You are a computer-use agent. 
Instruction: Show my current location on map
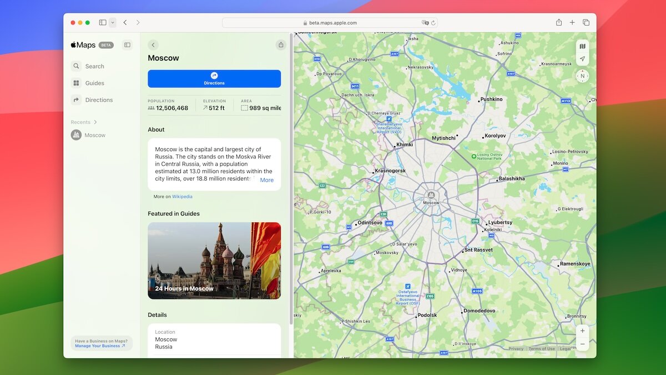click(x=582, y=59)
